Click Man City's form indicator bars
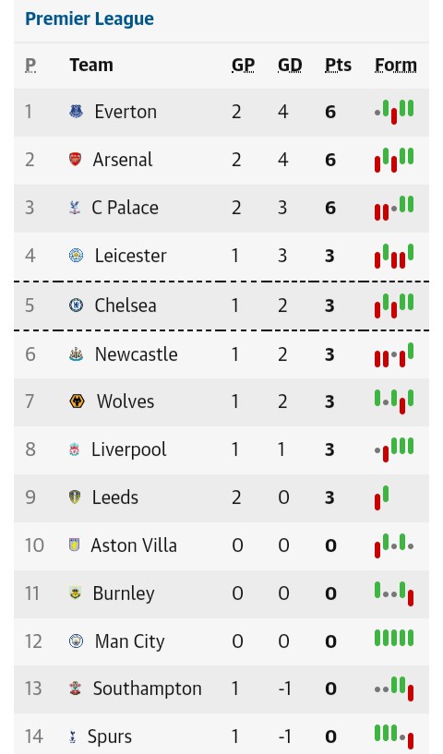 tap(394, 638)
